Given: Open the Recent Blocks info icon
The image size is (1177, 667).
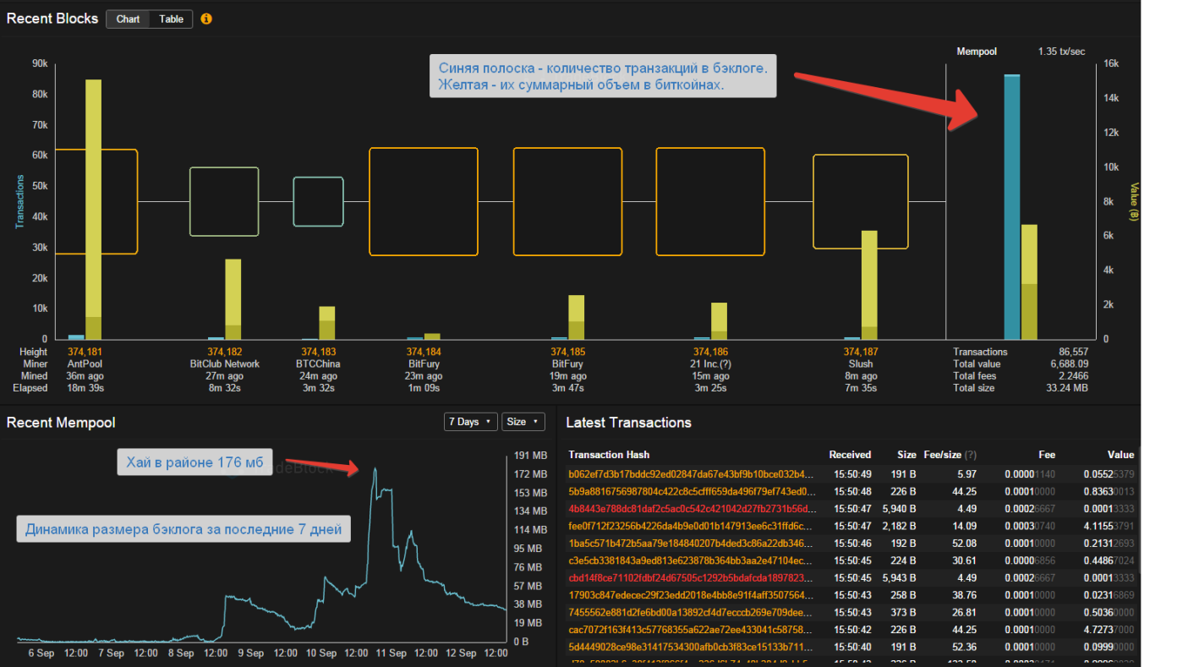Looking at the screenshot, I should click(206, 19).
